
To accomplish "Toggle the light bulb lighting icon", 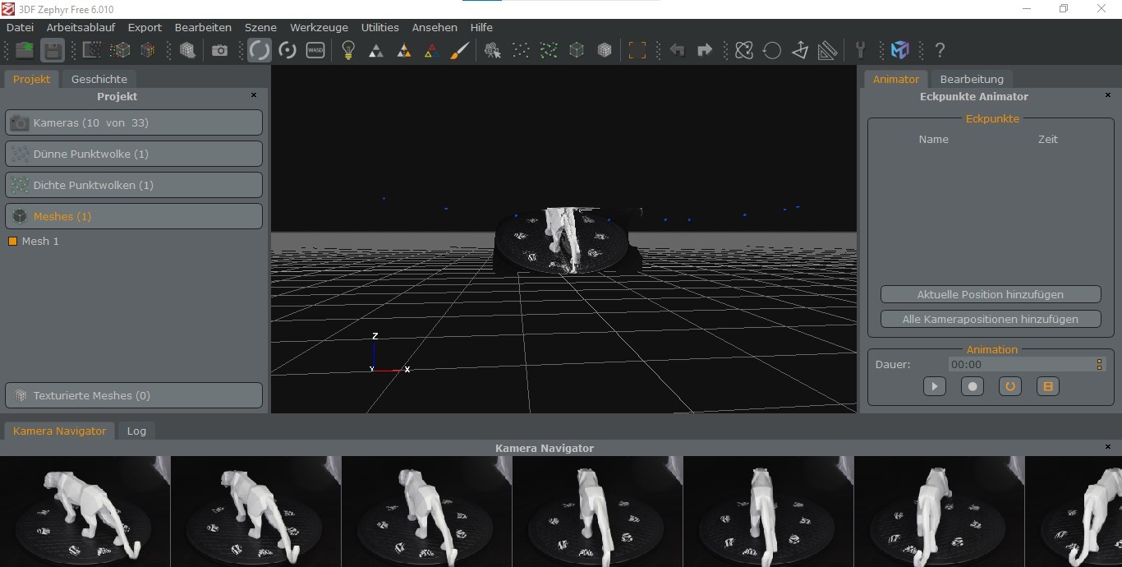I will click(x=348, y=51).
